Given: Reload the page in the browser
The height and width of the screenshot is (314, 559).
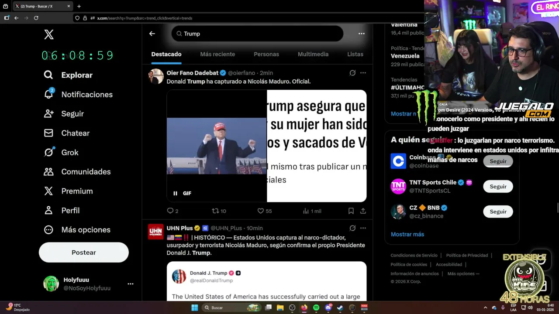Looking at the screenshot, I should 36,18.
